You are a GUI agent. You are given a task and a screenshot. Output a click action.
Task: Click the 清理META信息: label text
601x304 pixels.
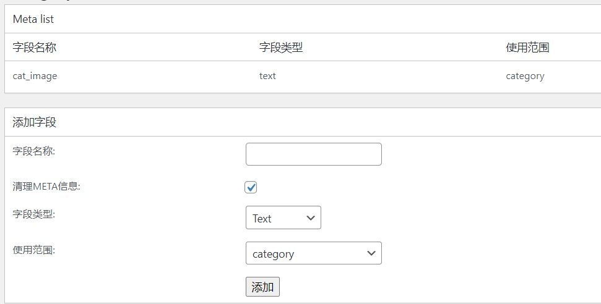pos(46,186)
